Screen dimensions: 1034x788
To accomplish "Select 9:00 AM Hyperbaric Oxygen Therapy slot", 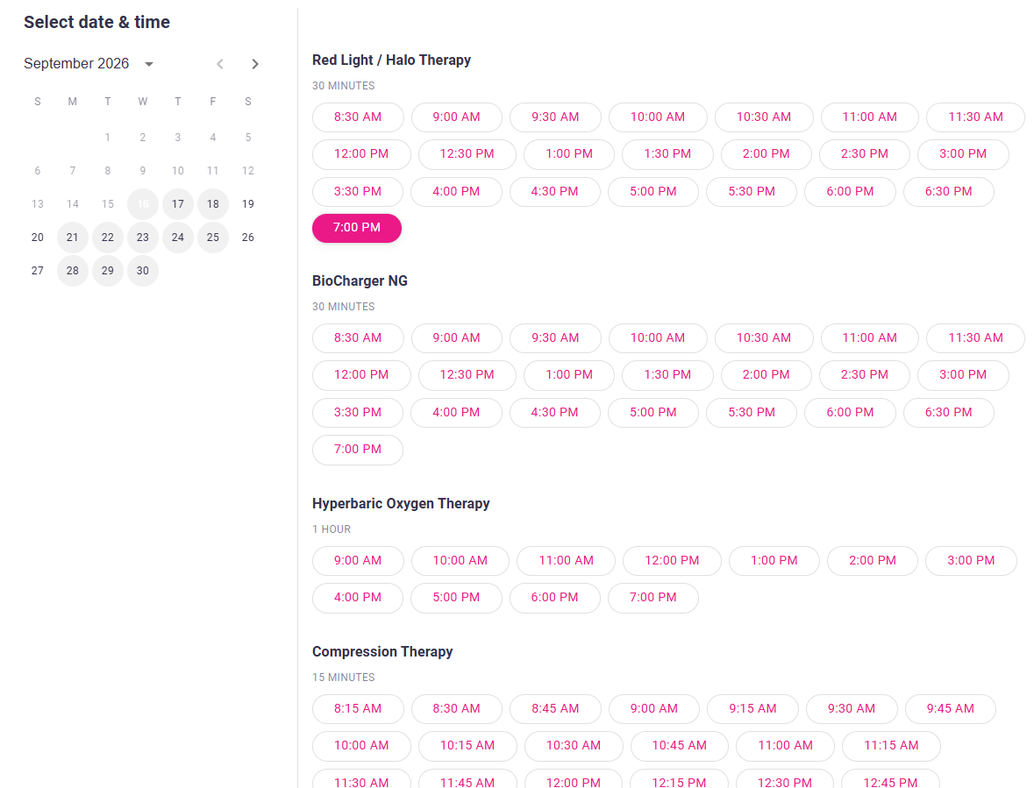I will [358, 561].
